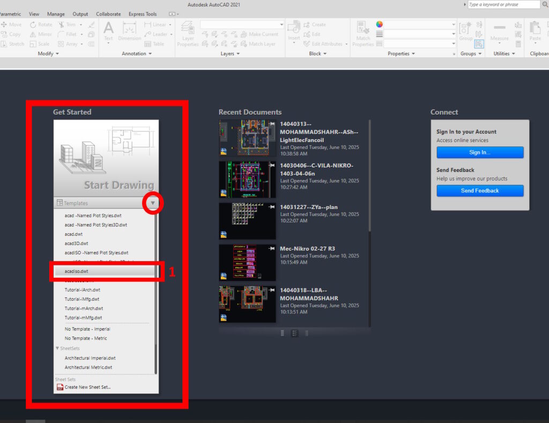The height and width of the screenshot is (423, 549).
Task: Open the LightElecFancoil drawing thumbnail
Action: (247, 138)
